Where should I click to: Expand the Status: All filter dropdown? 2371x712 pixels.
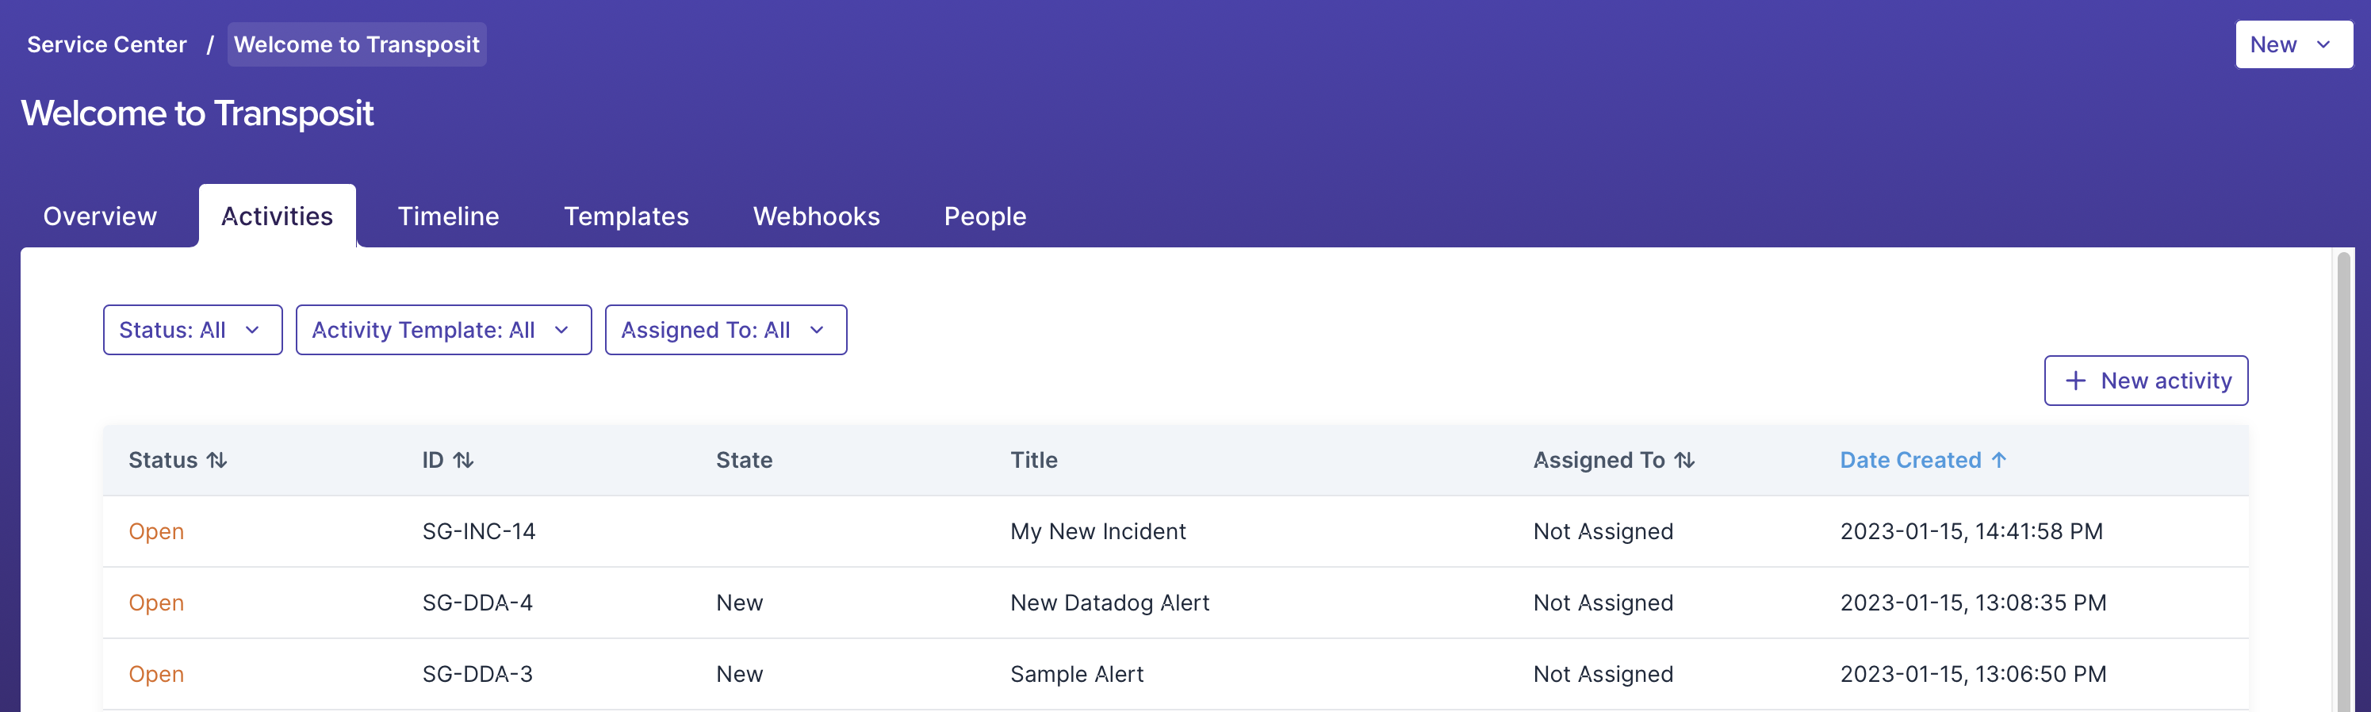click(x=193, y=331)
